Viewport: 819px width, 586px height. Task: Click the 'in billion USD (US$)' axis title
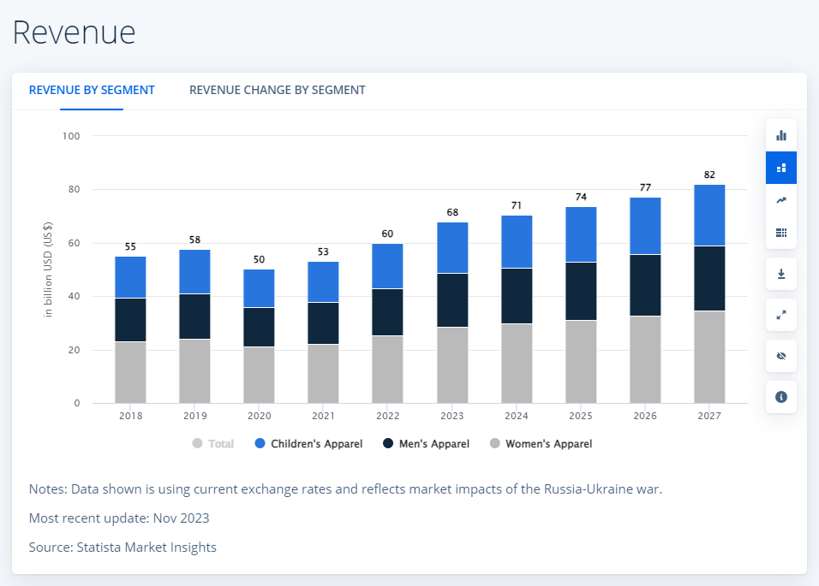coord(48,269)
